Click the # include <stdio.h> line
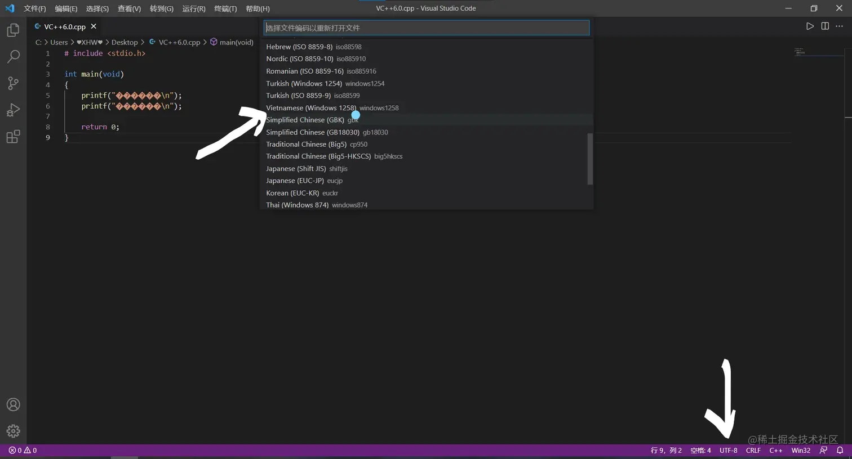 pyautogui.click(x=105, y=53)
